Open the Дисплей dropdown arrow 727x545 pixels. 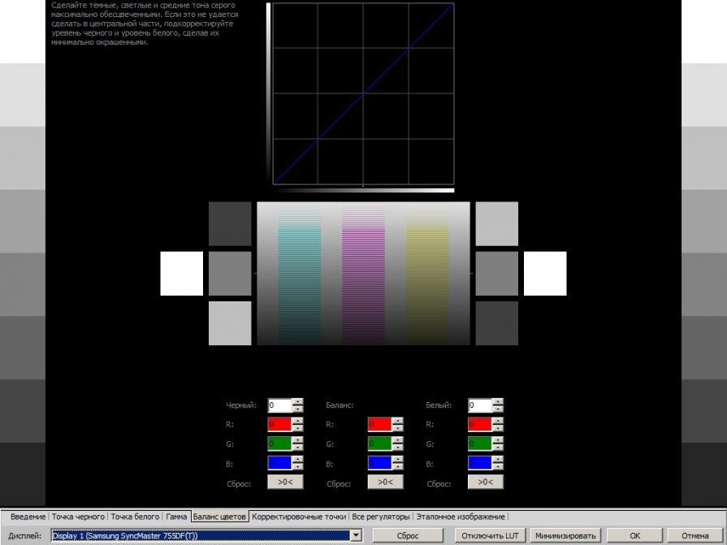[356, 536]
